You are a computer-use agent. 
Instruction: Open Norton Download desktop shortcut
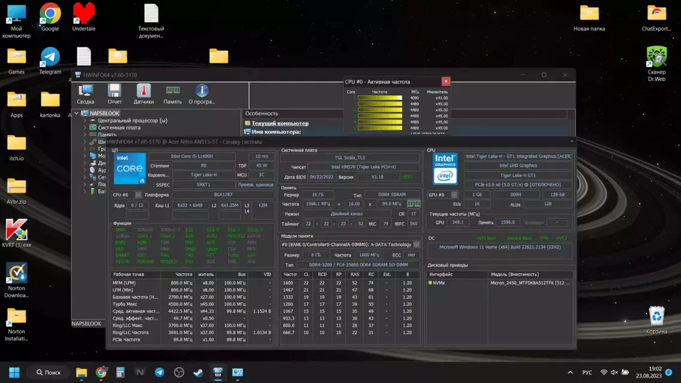pos(17,280)
